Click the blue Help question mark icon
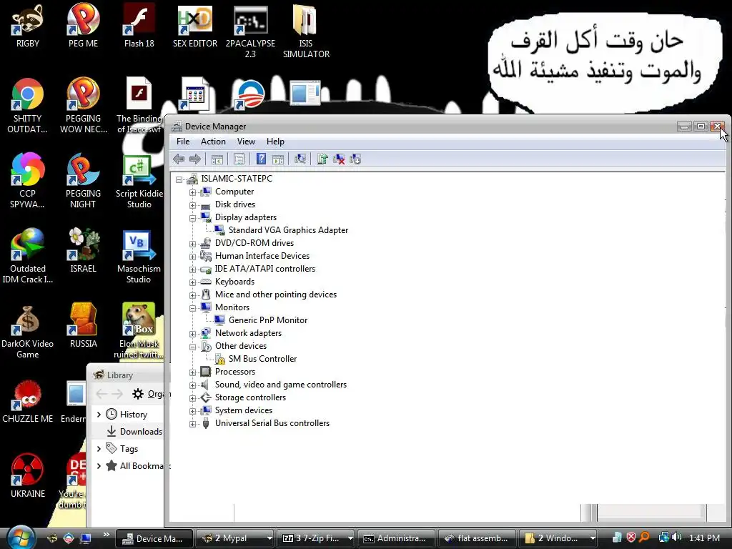The width and height of the screenshot is (732, 549). tap(262, 159)
